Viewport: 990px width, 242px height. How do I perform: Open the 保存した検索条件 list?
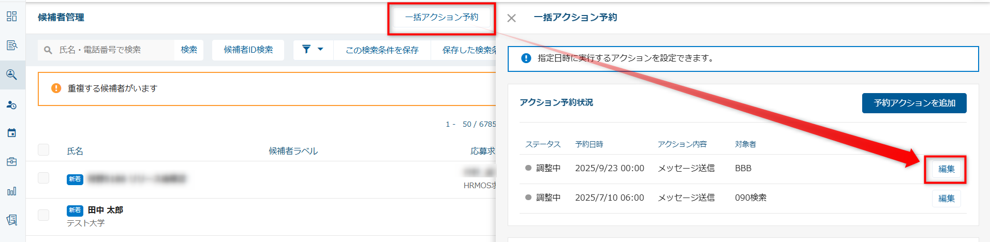point(468,50)
